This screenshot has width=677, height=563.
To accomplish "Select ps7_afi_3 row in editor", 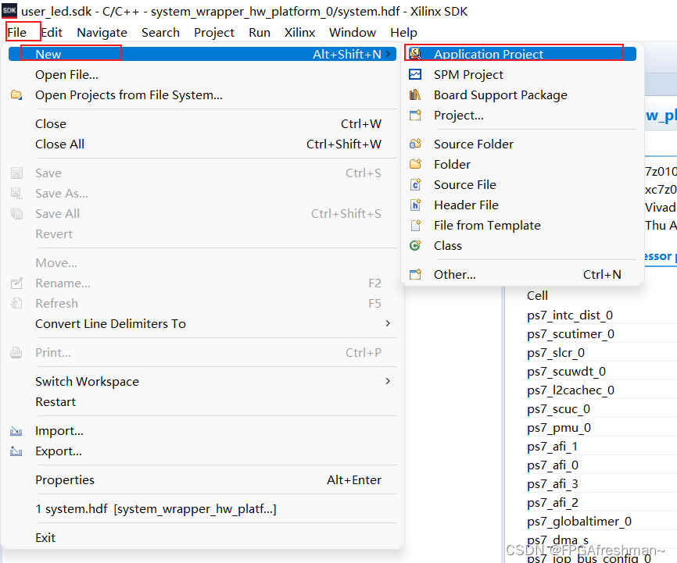I will pyautogui.click(x=600, y=484).
